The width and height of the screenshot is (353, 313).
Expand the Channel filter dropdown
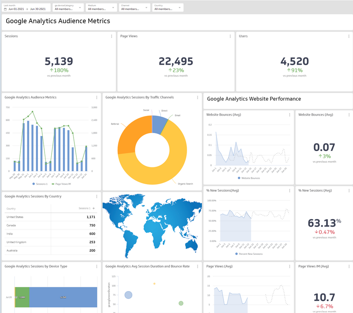coord(135,7)
